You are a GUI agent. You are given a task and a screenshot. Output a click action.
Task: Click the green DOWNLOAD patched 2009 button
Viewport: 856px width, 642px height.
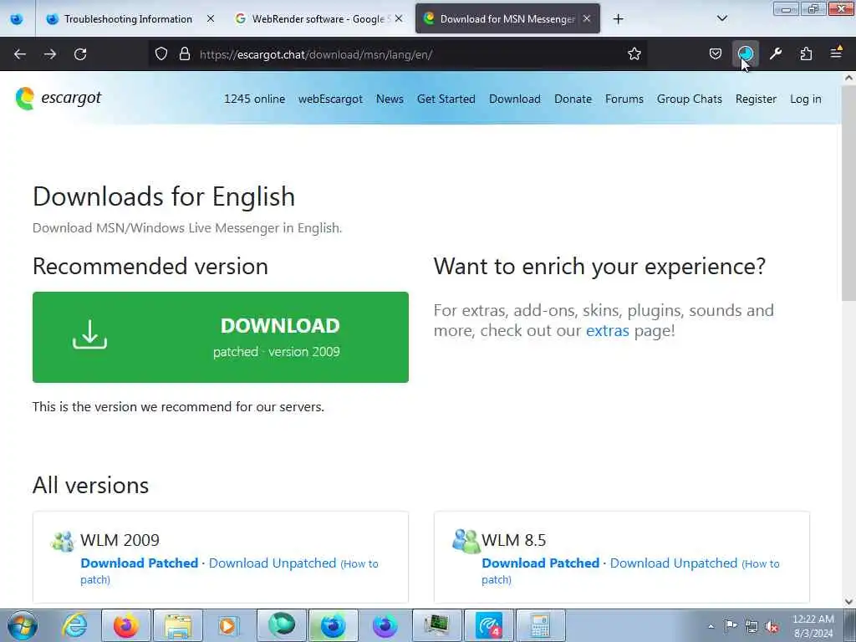221,338
